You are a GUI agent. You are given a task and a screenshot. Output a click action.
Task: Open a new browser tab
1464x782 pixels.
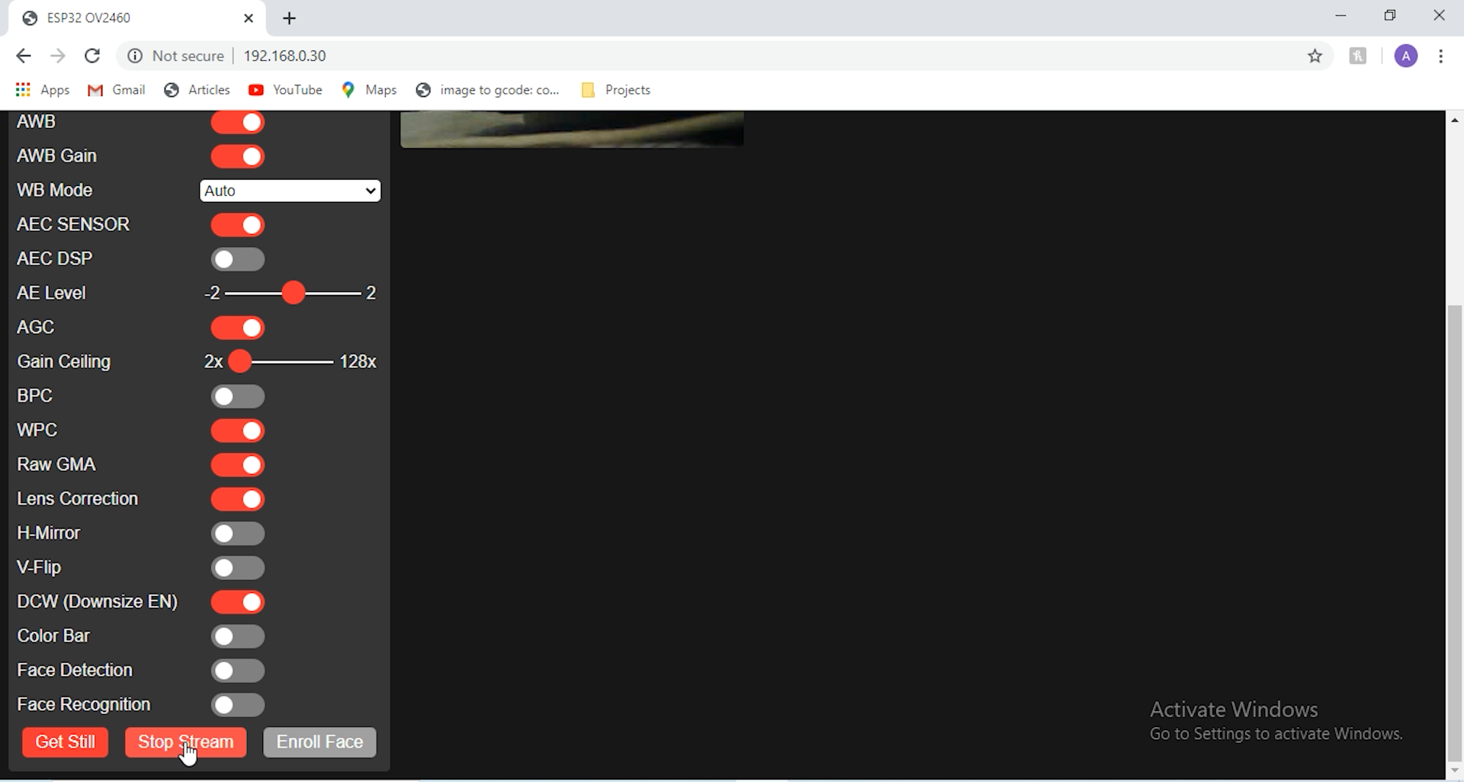pos(289,18)
